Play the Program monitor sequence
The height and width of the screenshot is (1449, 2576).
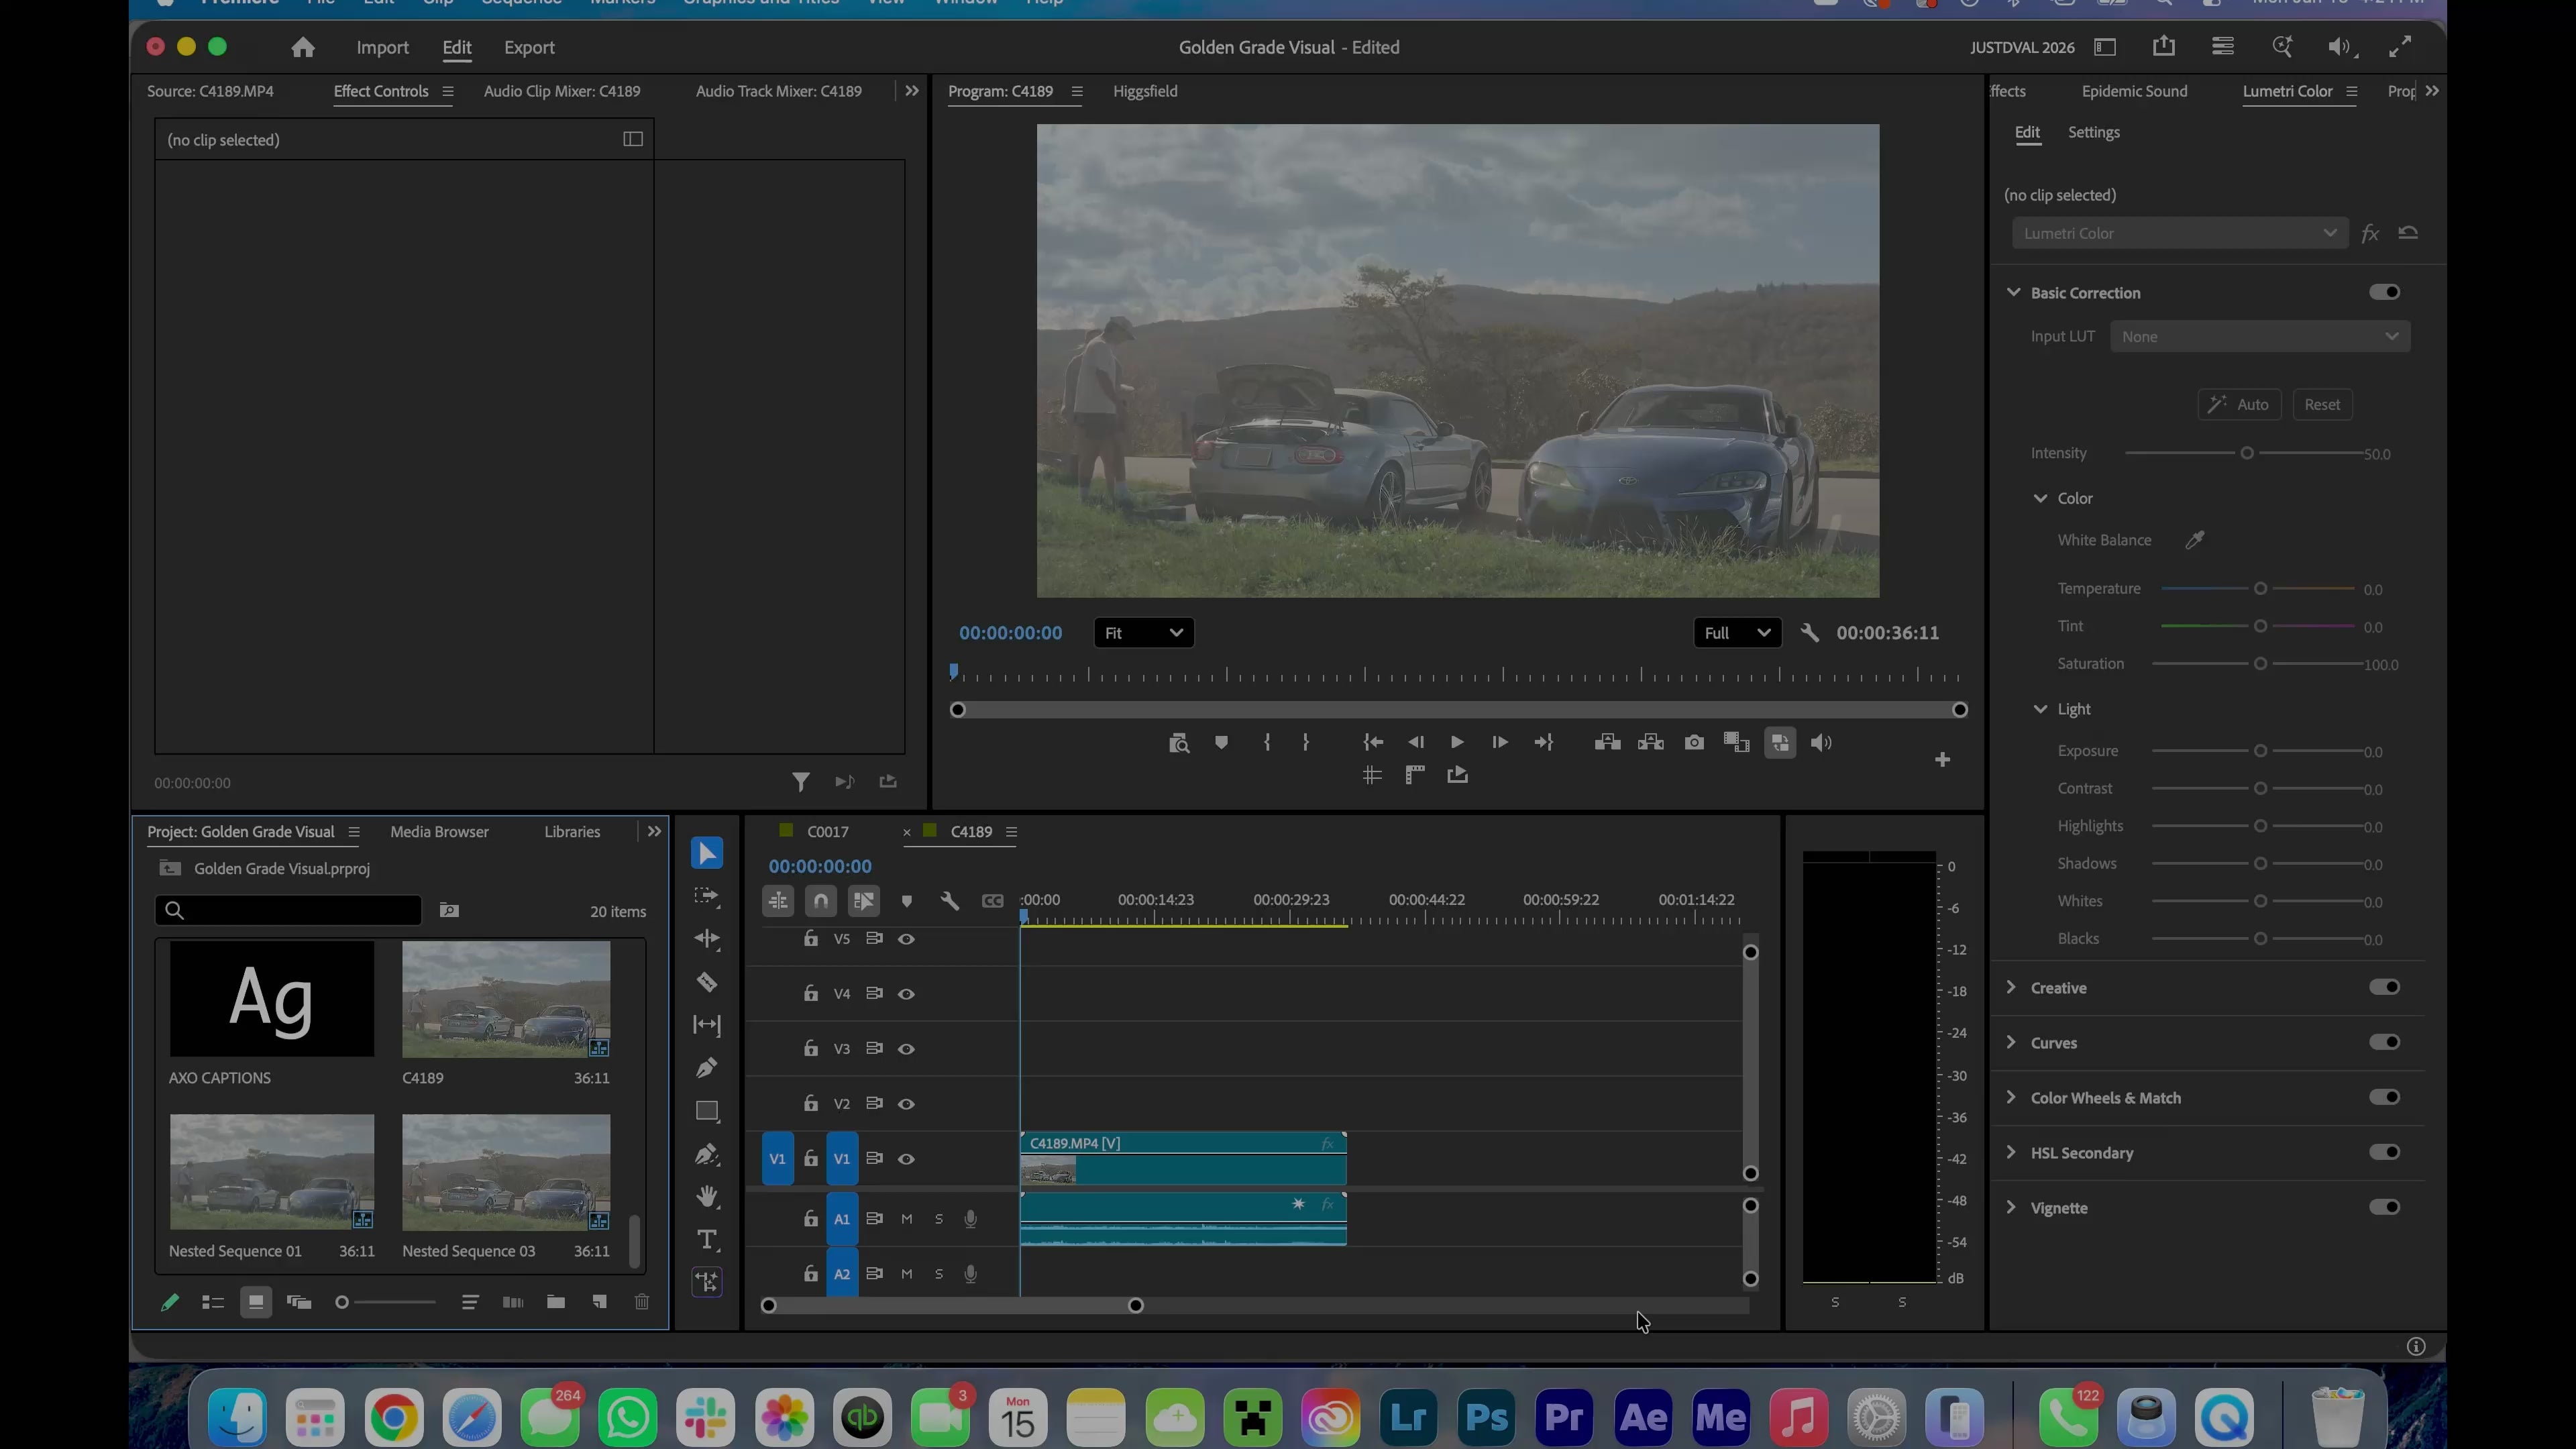pos(1457,742)
